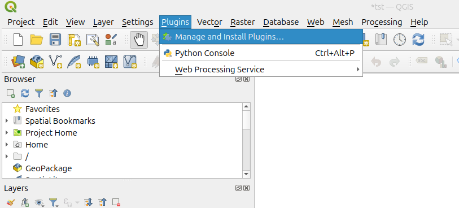Open the Web menu
Image resolution: width=459 pixels, height=208 pixels.
point(316,22)
